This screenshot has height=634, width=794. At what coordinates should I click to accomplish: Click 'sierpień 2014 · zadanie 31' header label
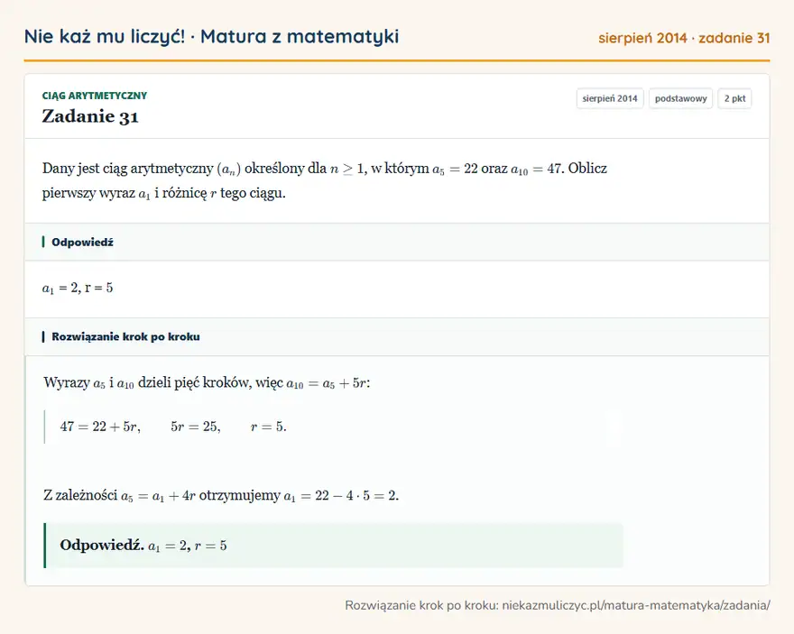pyautogui.click(x=684, y=38)
